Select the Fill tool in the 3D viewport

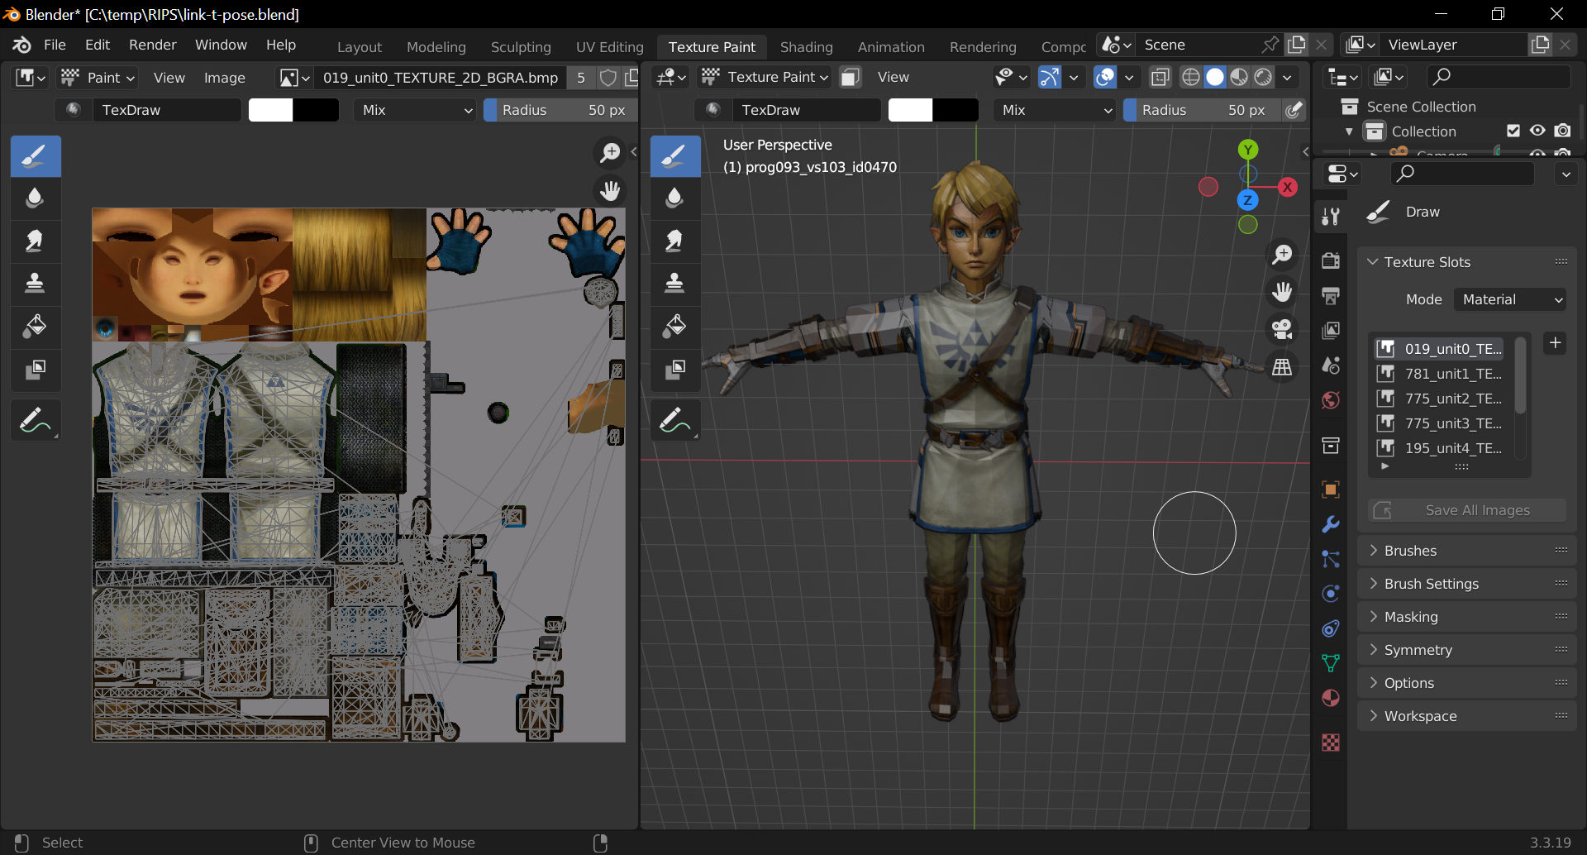675,326
